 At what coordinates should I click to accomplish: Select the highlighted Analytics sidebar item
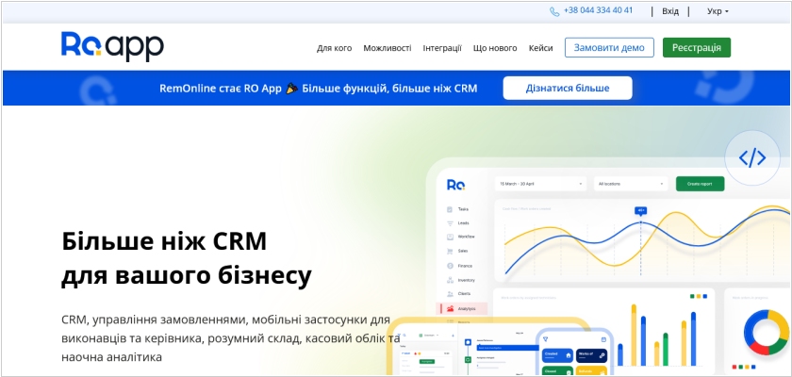(462, 308)
